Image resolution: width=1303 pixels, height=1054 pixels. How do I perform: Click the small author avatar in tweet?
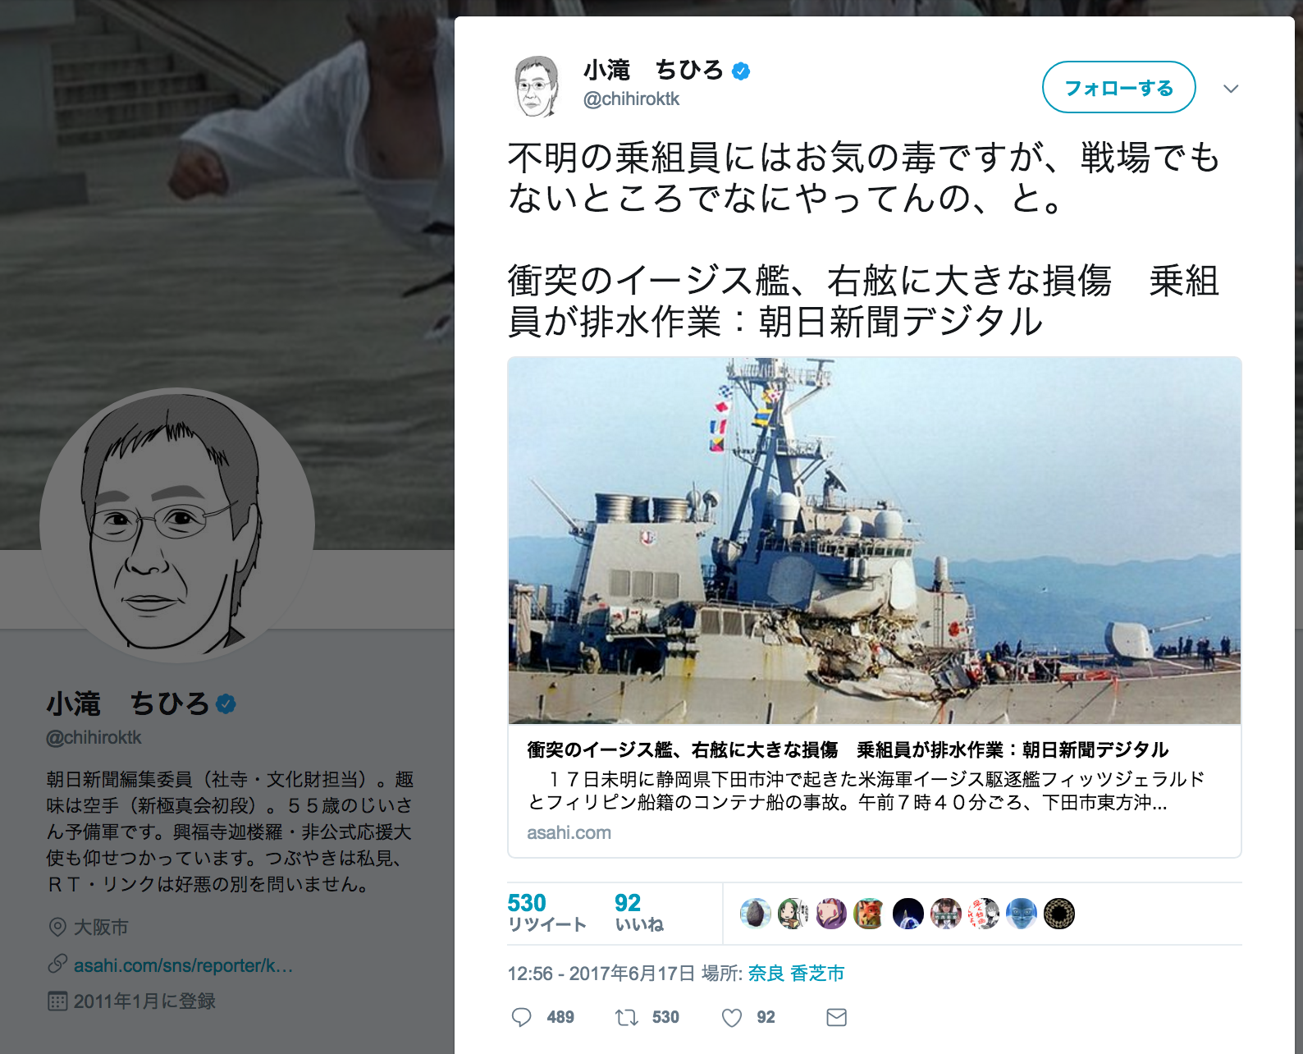coord(537,85)
